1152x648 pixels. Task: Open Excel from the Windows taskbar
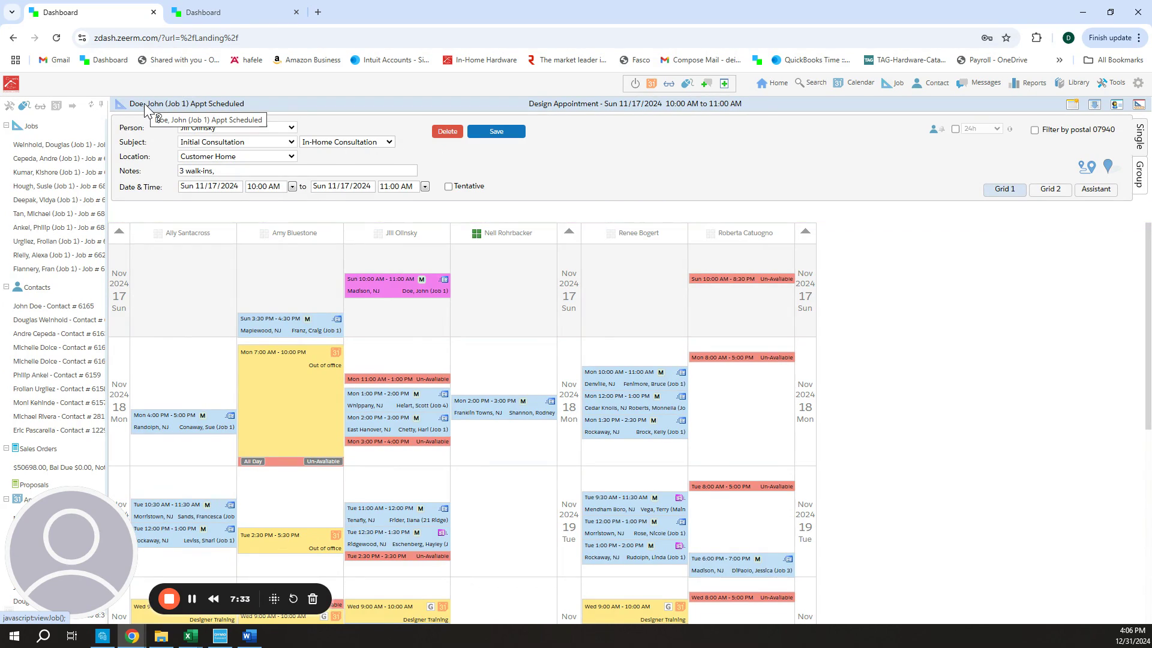coord(191,636)
